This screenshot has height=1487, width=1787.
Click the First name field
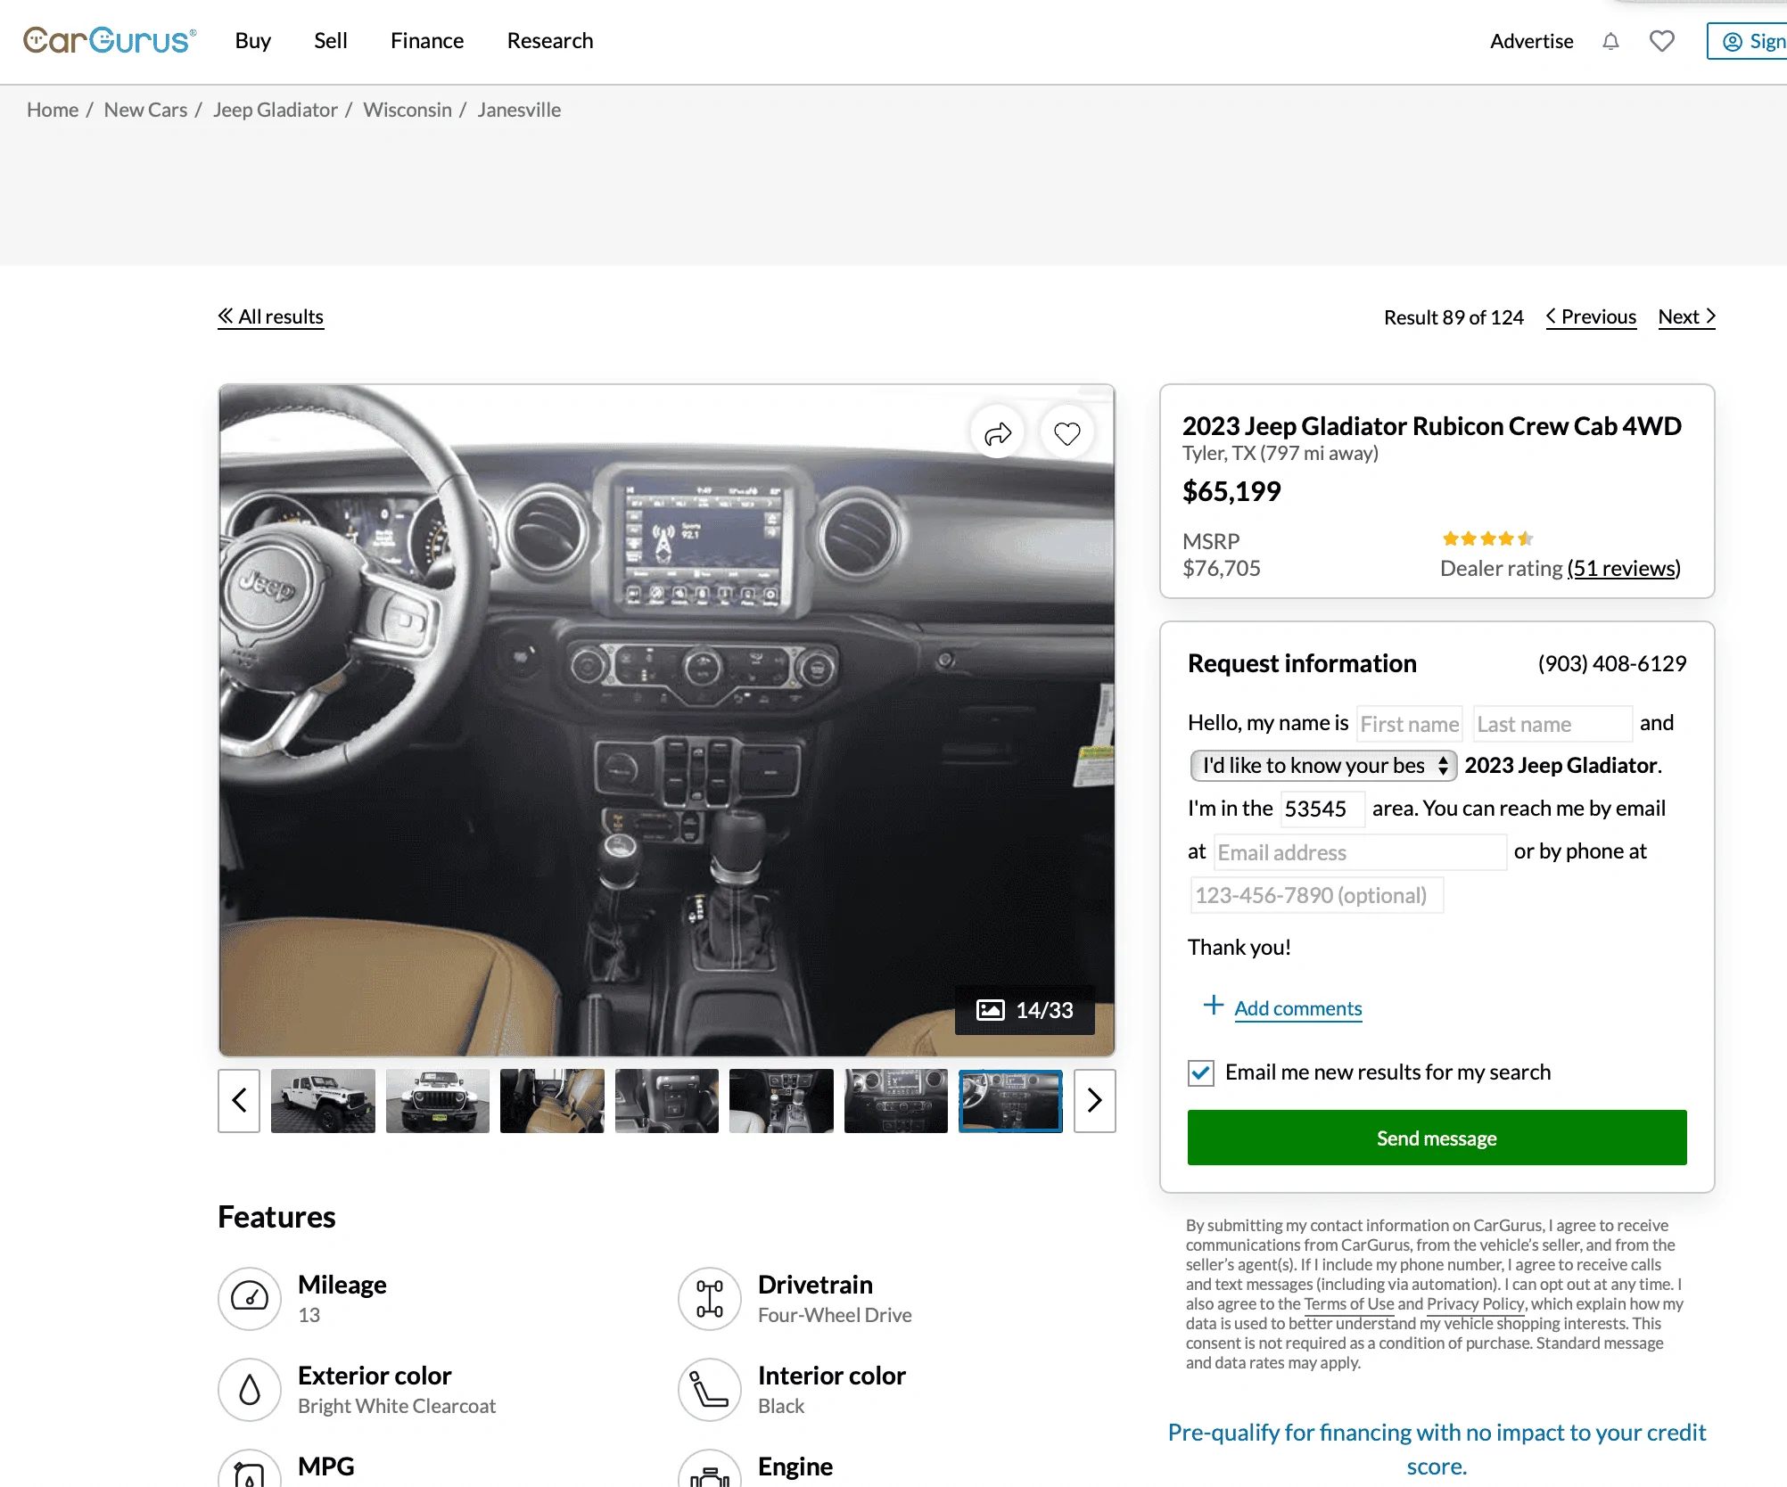[1409, 724]
